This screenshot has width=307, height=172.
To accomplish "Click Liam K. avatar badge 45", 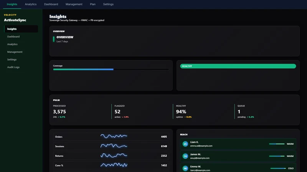I will pos(185,144).
